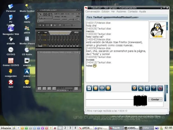This screenshot has height=130, width=173.
Task: Switch to workspace 3 in the pager
Action: [70, 128]
